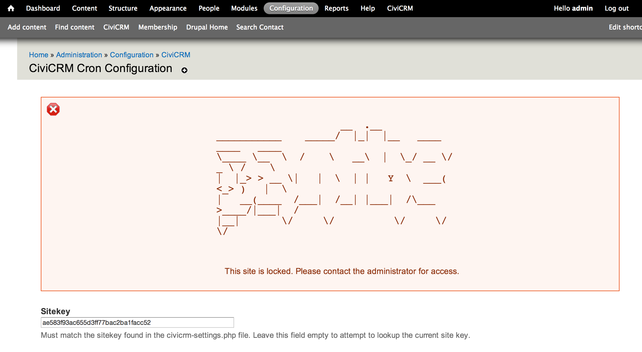Open the CiviCRM shortcut in shortcut bar
The height and width of the screenshot is (352, 642).
pos(116,27)
